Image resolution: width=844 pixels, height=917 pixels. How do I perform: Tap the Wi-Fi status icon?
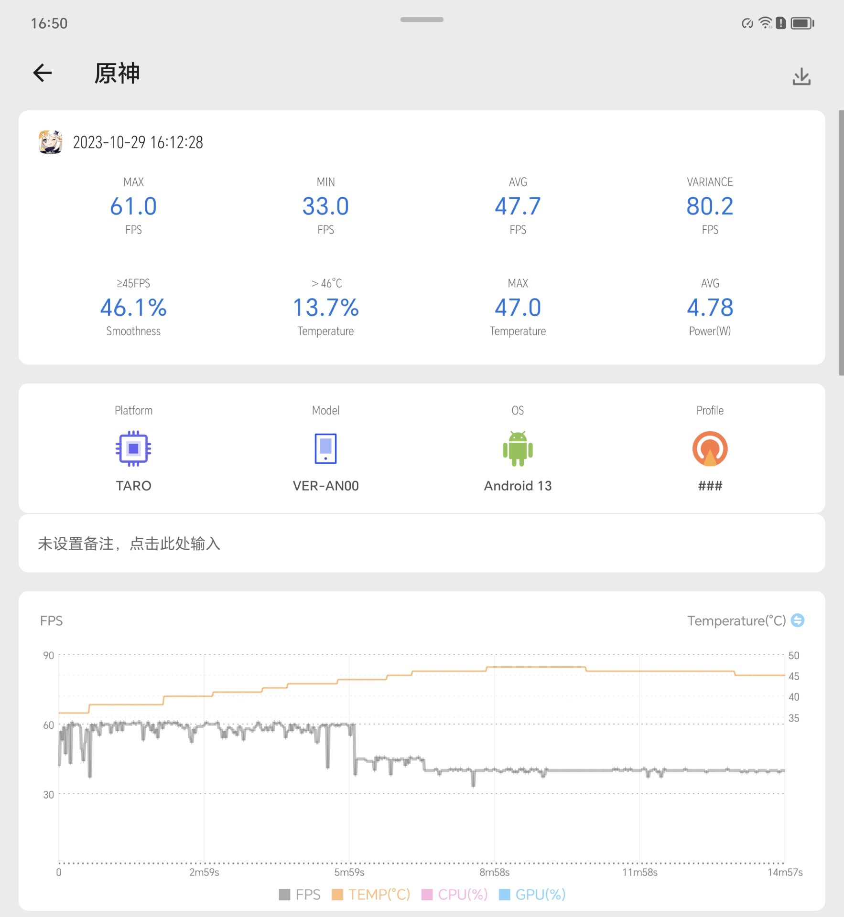[x=765, y=23]
